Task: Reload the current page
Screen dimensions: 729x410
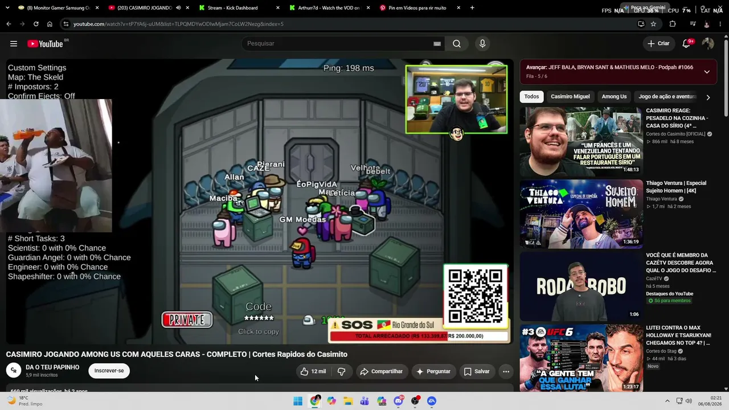Action: point(36,24)
